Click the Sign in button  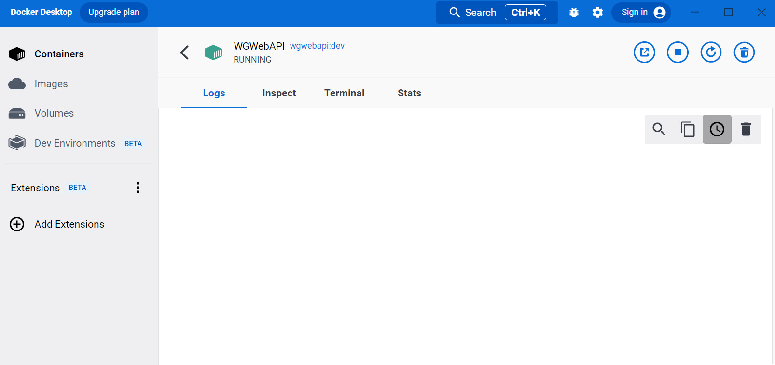[641, 12]
